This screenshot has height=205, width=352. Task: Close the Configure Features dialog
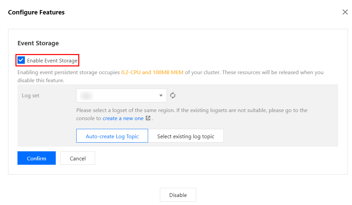tap(345, 12)
